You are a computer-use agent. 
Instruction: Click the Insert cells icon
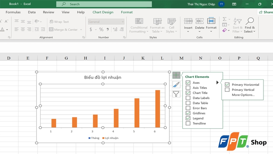(x=188, y=21)
